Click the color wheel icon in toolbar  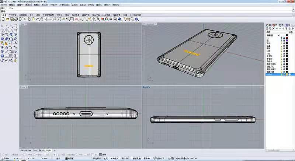click(x=107, y=19)
